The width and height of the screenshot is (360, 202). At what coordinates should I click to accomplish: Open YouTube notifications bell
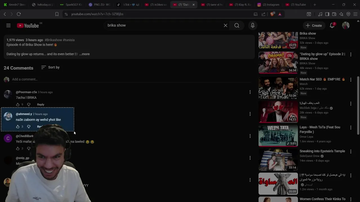332,26
